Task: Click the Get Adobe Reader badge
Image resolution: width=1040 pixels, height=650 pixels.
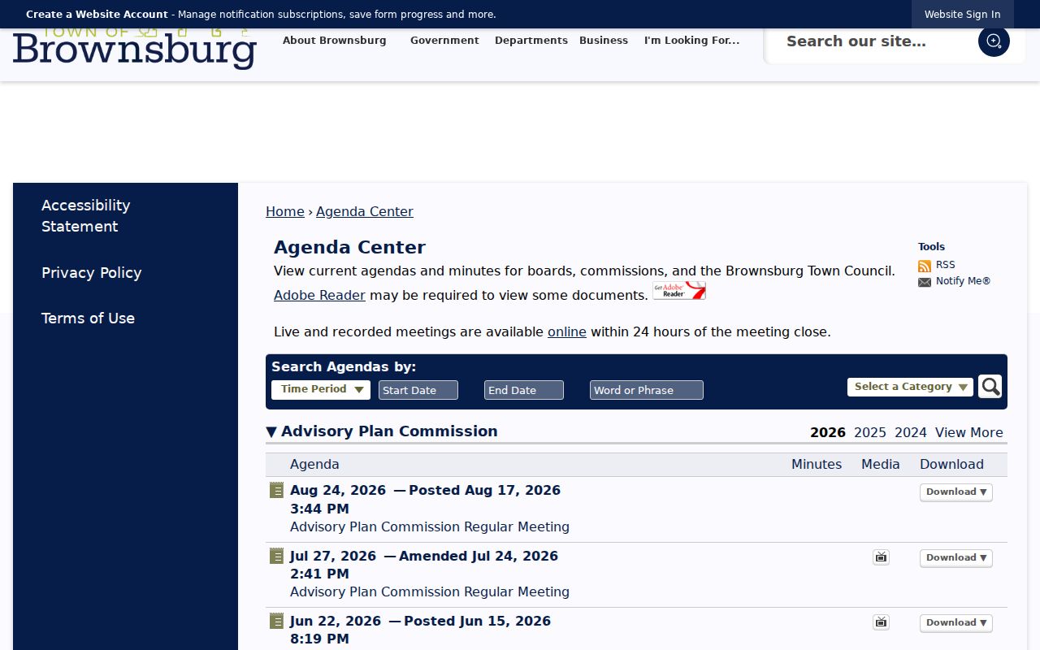Action: click(679, 291)
